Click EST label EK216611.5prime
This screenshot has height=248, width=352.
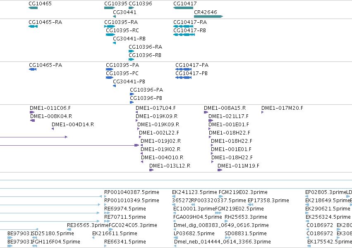115,234
